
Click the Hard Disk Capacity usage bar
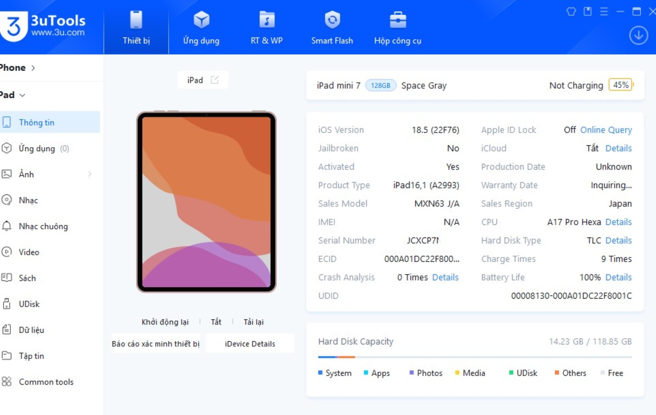point(475,357)
